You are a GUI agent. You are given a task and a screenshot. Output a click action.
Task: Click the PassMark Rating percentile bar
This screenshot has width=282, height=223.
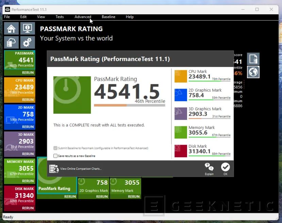pyautogui.click(x=129, y=106)
